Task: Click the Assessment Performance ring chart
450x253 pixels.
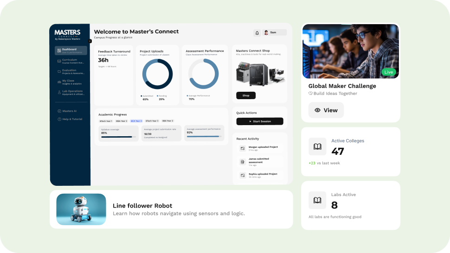Action: point(204,74)
